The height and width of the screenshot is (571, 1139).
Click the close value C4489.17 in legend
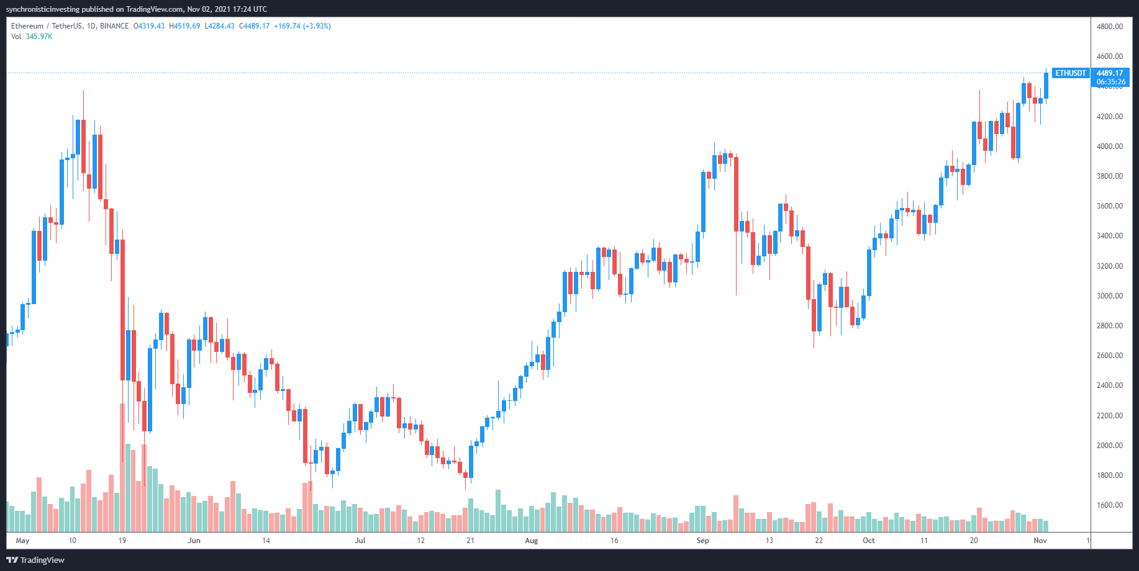coord(255,26)
